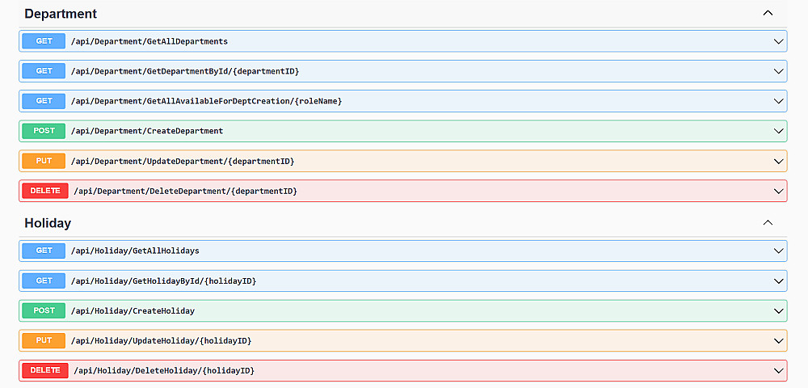Expand the GetAllAvailableForDeptCreation endpoint chevron

(778, 101)
